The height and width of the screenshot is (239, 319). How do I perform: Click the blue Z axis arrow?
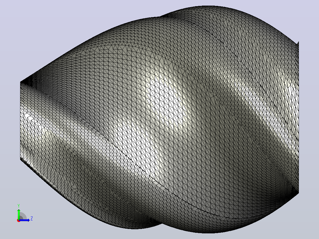point(24,220)
